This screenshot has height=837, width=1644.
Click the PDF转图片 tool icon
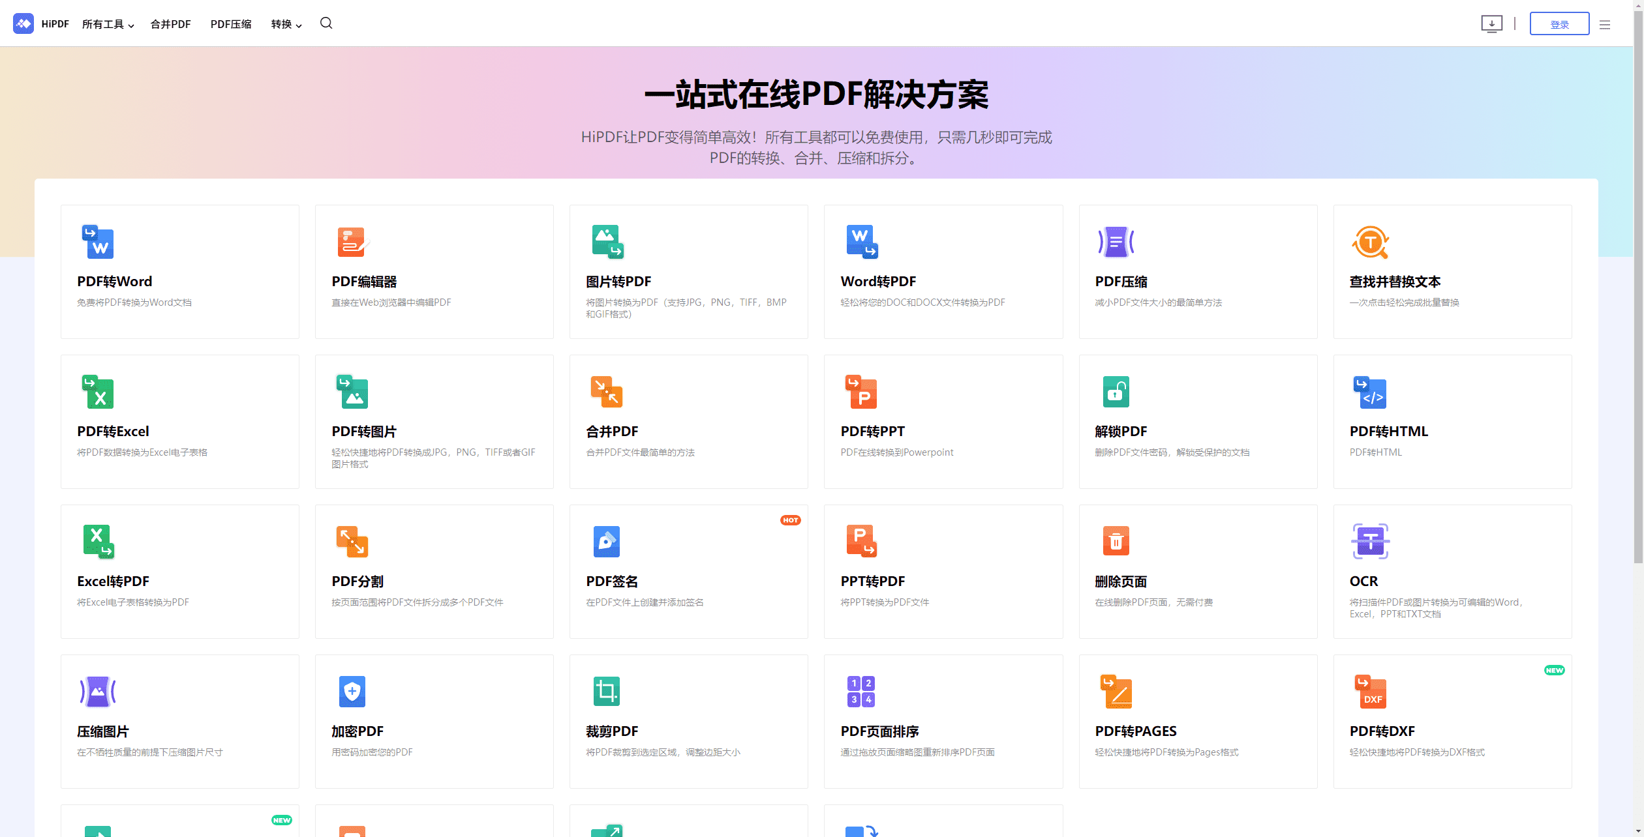352,392
